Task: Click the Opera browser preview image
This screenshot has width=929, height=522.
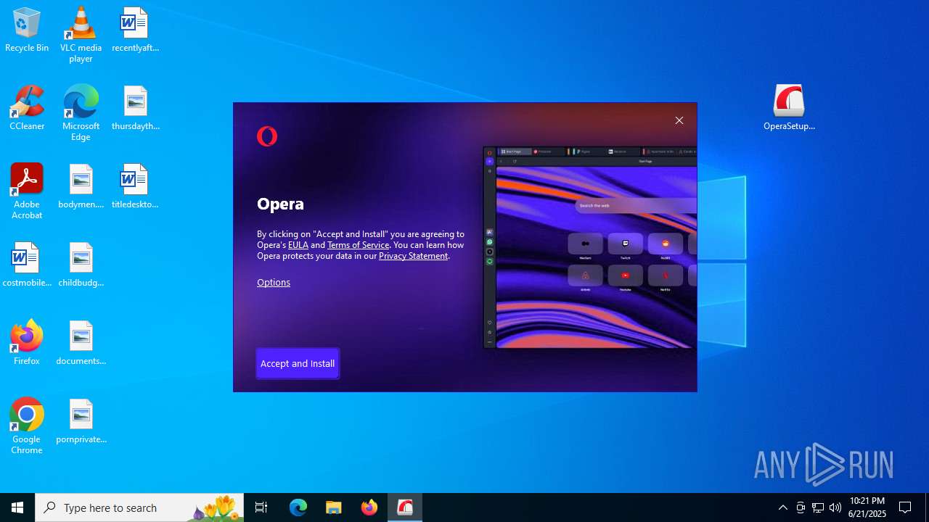Action: [590, 247]
